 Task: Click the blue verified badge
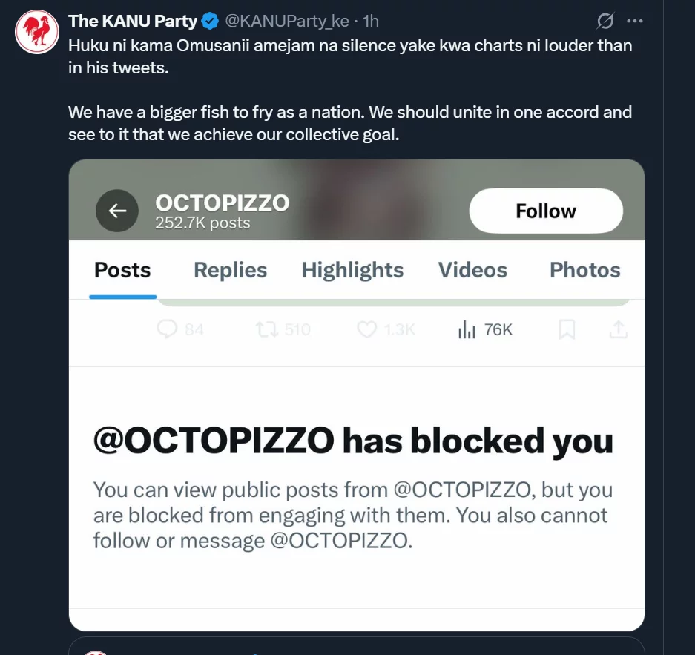[209, 21]
